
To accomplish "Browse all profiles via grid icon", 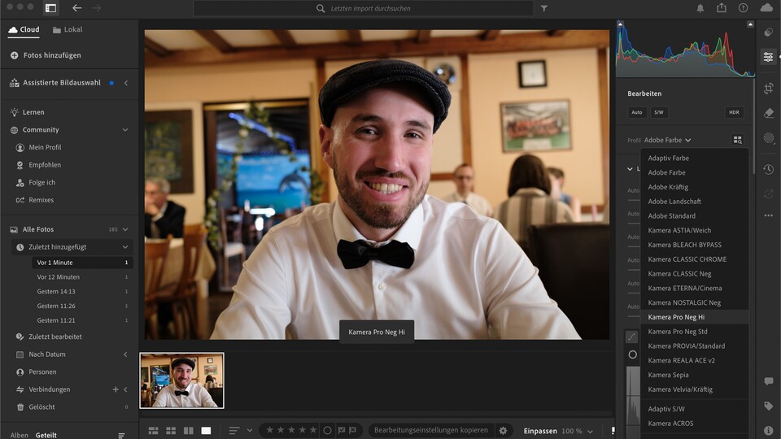I will tap(737, 140).
